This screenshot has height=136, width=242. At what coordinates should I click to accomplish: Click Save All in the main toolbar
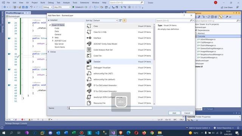26,7
